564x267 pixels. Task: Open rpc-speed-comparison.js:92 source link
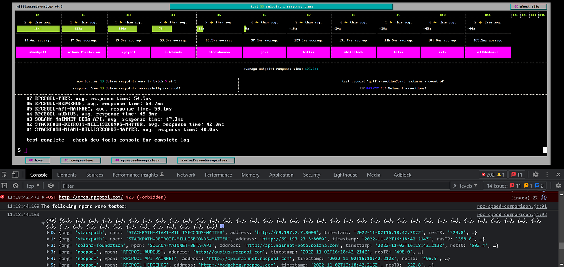click(512, 215)
